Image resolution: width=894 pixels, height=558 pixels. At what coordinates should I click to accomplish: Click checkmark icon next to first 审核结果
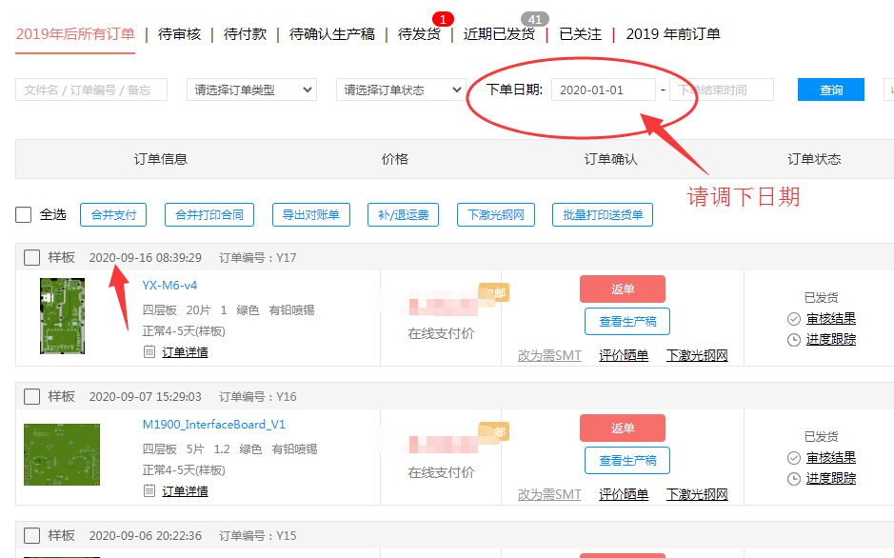pos(794,319)
